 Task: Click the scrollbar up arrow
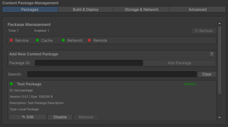pyautogui.click(x=219, y=23)
